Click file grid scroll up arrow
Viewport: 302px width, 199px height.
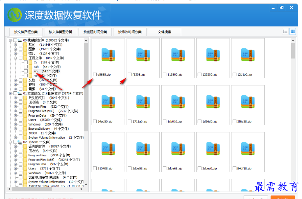pyautogui.click(x=293, y=40)
